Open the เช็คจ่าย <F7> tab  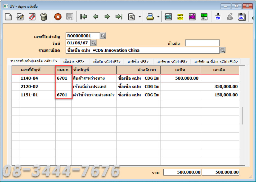coord(74,62)
